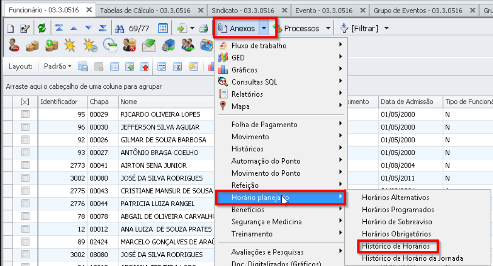Check the box for ABGAIL DE OLIVEIRA CARVALHO

point(25,216)
